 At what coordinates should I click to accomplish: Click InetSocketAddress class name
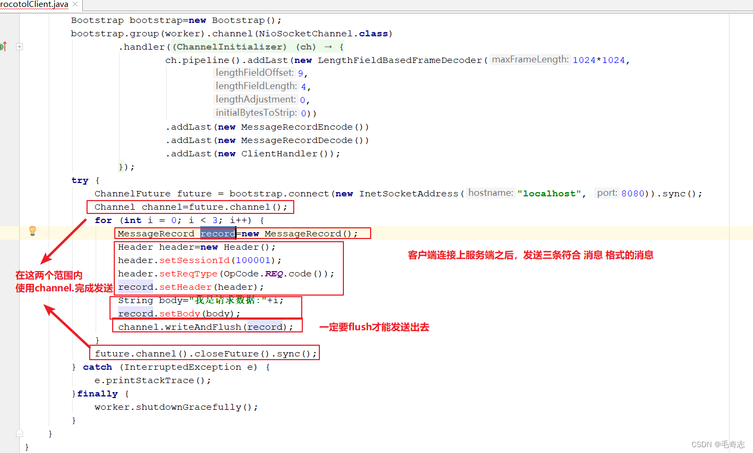point(409,194)
